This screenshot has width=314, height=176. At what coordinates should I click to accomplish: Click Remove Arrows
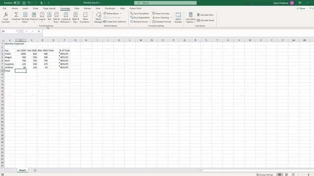click(139, 22)
